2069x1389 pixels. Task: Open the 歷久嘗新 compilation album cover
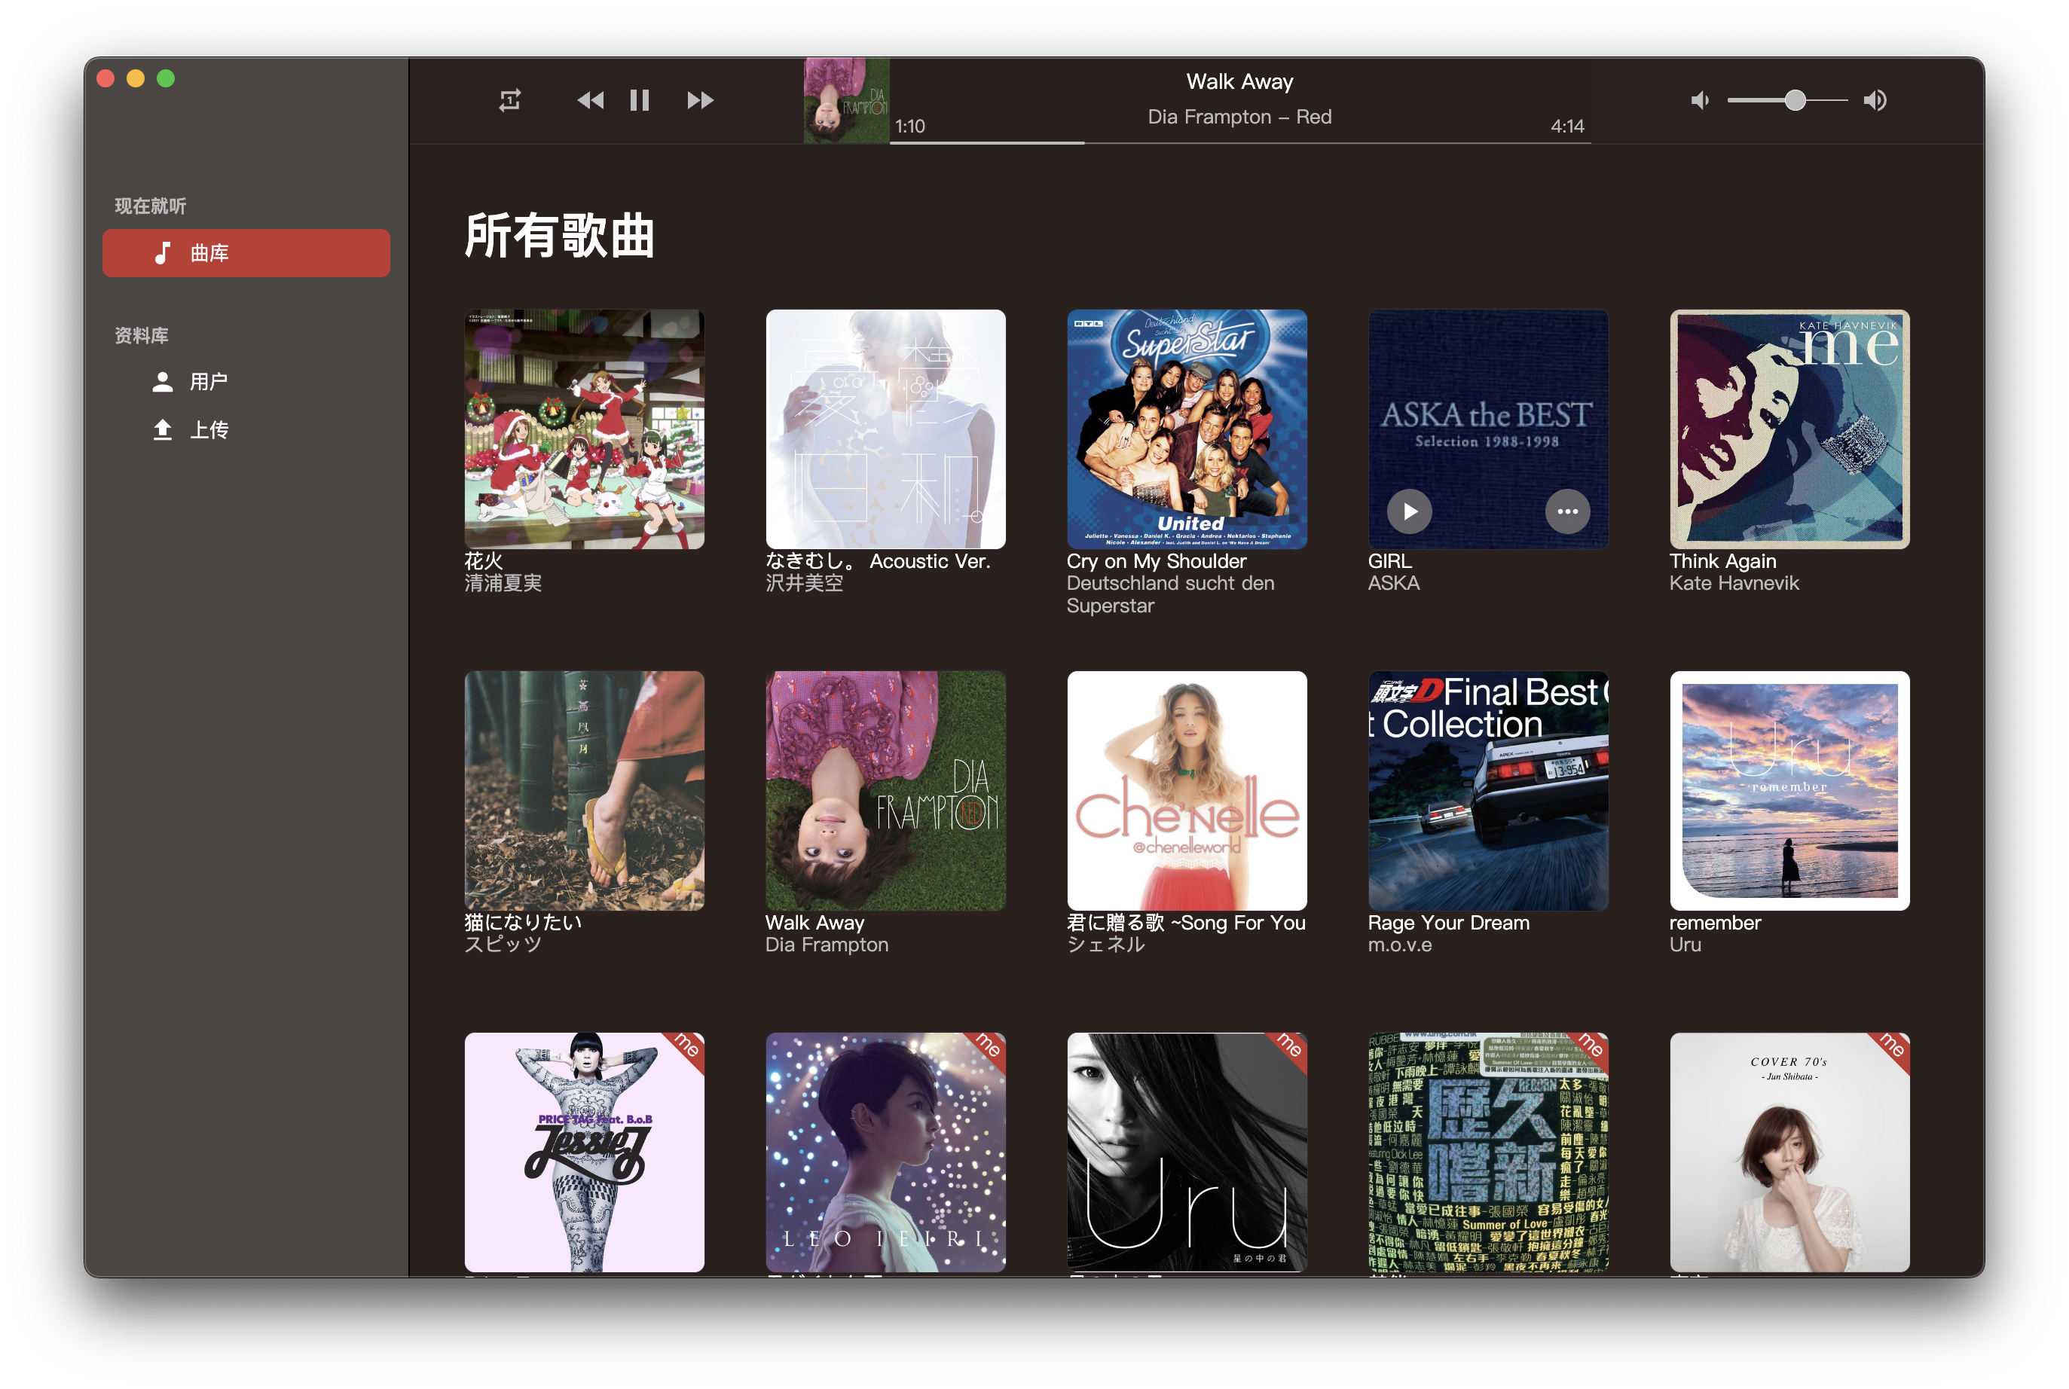(1488, 1152)
